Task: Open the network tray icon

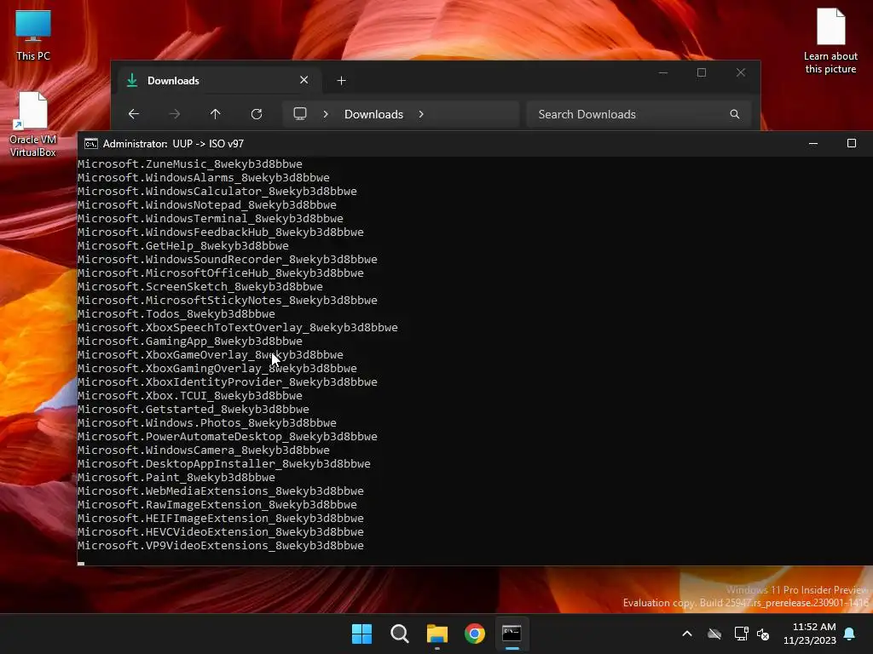Action: point(741,634)
